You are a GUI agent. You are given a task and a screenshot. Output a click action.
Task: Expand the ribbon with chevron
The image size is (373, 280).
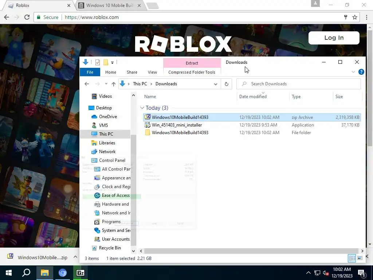click(353, 72)
